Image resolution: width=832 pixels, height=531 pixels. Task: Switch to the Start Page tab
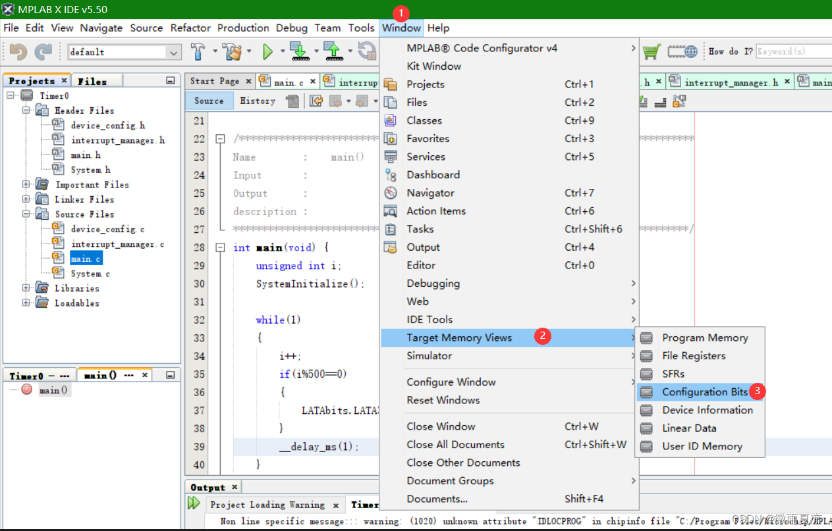click(x=215, y=81)
